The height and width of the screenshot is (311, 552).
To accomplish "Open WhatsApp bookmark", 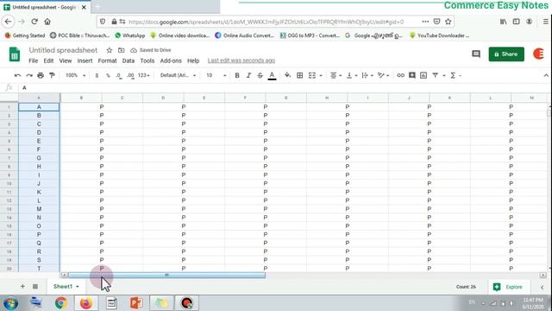I will [x=130, y=35].
